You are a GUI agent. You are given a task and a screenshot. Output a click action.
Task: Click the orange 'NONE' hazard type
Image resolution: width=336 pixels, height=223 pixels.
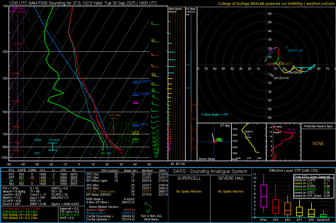pyautogui.click(x=318, y=144)
